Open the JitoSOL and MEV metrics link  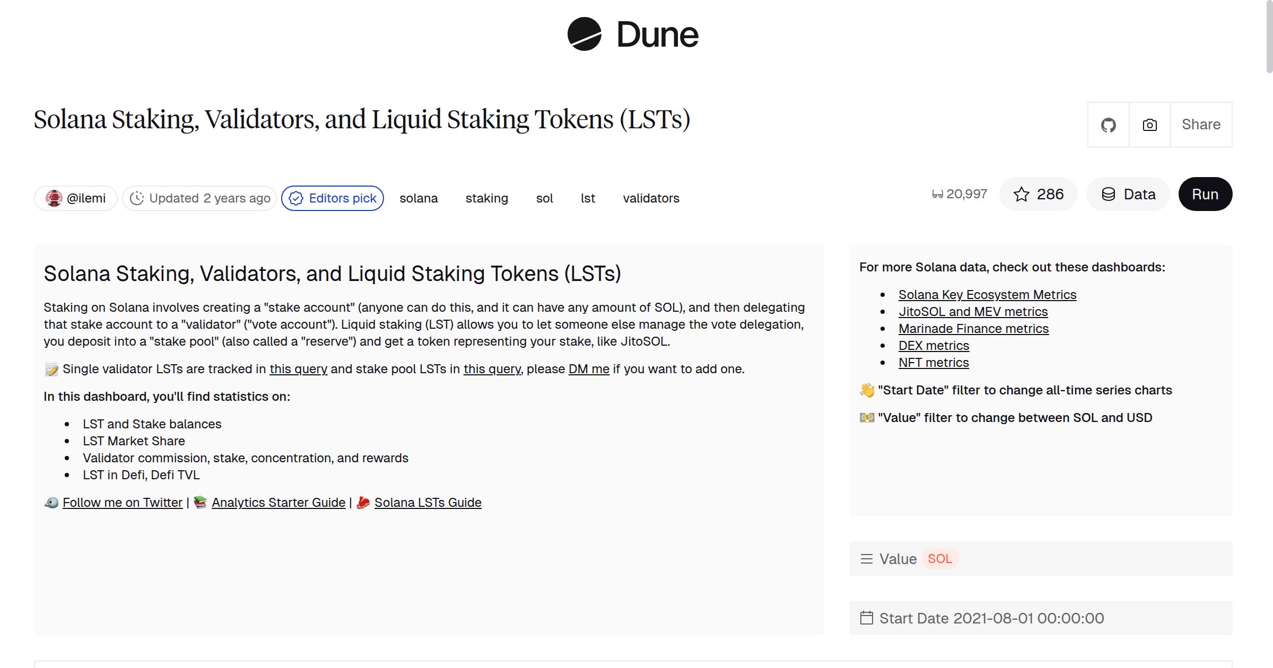click(974, 312)
